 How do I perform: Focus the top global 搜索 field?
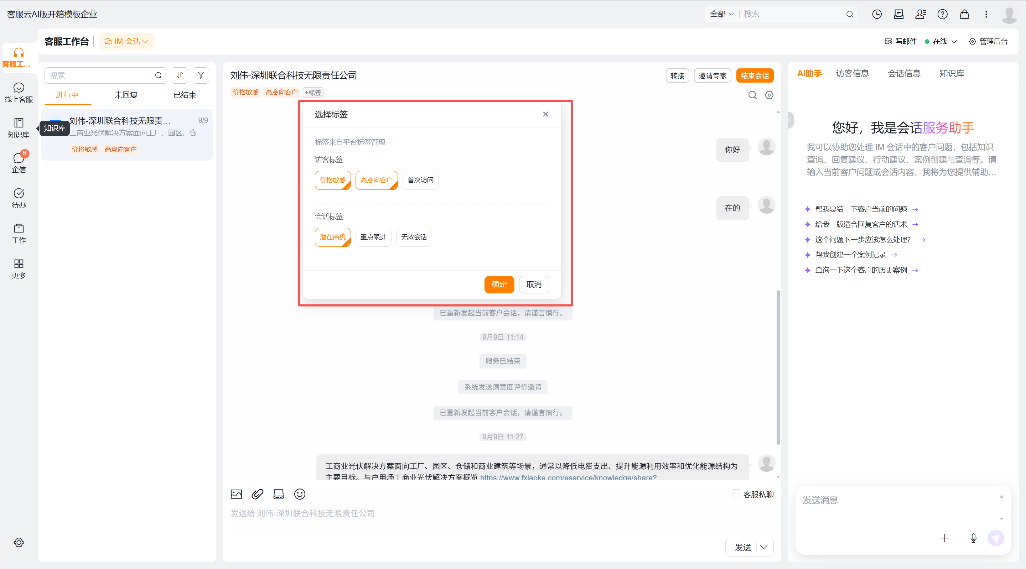[x=793, y=14]
